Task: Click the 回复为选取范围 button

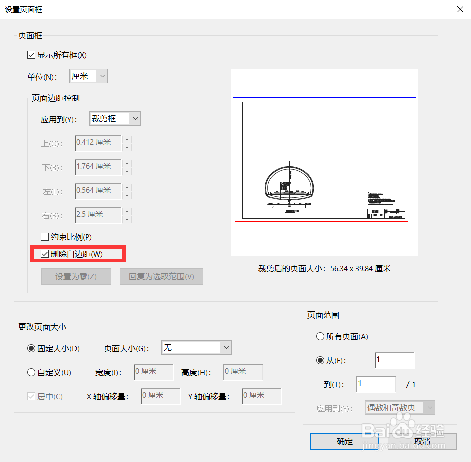Action: pyautogui.click(x=161, y=276)
